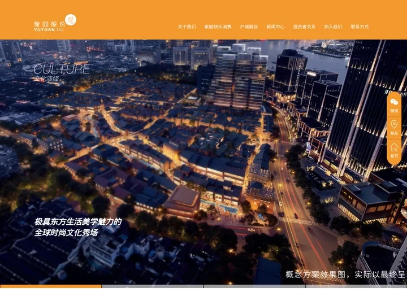Go to 联系方式 page
Image resolution: width=407 pixels, height=305 pixels.
[x=360, y=27]
